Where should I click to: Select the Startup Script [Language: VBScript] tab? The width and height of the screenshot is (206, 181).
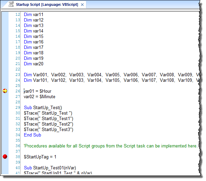47,4
